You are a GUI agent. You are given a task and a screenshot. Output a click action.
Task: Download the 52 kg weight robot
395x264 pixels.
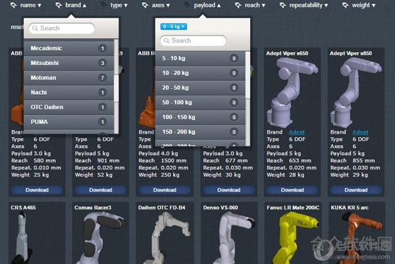(101, 190)
